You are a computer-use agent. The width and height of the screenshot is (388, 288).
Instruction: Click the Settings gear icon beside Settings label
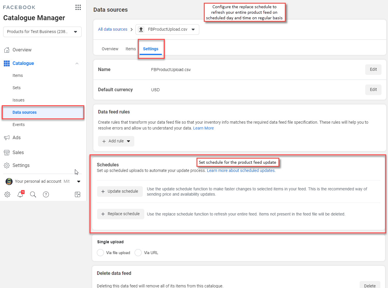tap(7, 165)
